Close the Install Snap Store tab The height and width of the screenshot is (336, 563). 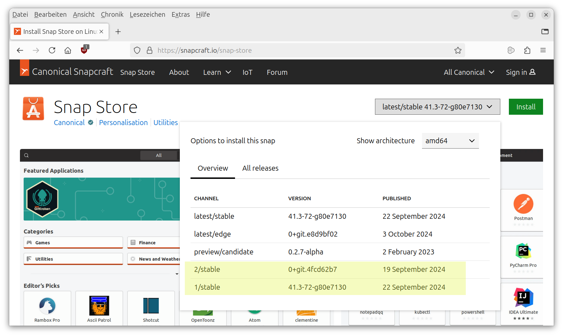(101, 31)
